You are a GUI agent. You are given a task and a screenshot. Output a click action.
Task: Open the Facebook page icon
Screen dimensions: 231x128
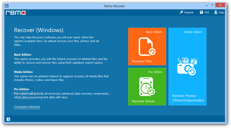(x=8, y=119)
